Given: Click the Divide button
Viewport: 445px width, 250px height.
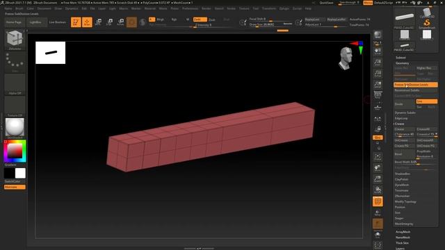Looking at the screenshot, I should [x=405, y=104].
